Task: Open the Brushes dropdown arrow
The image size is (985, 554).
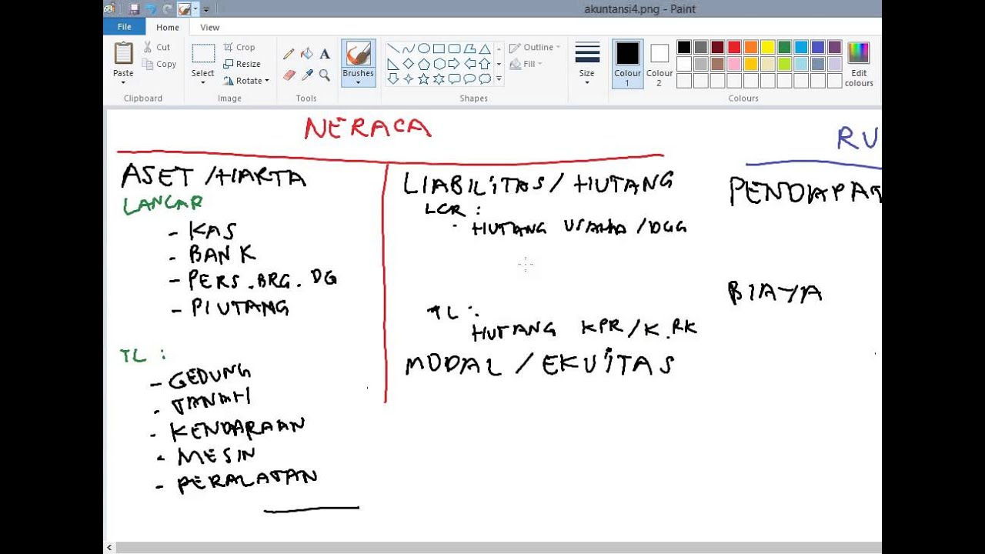Action: [x=358, y=82]
